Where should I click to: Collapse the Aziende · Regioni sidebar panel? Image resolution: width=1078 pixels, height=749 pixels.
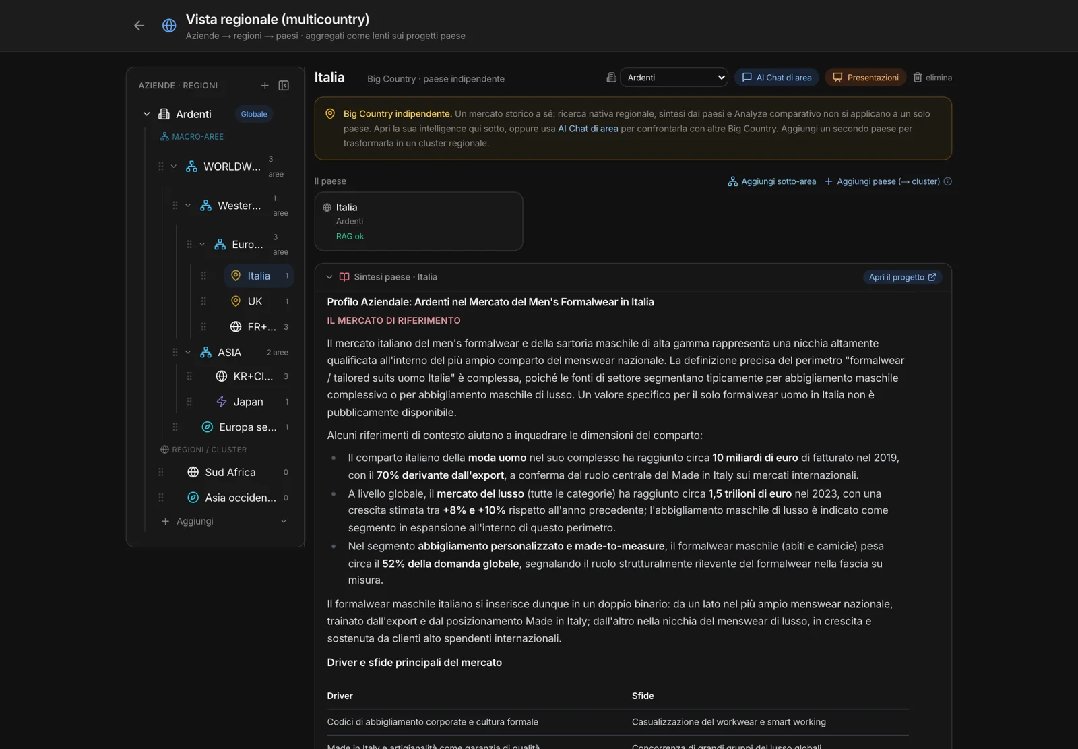coord(284,86)
